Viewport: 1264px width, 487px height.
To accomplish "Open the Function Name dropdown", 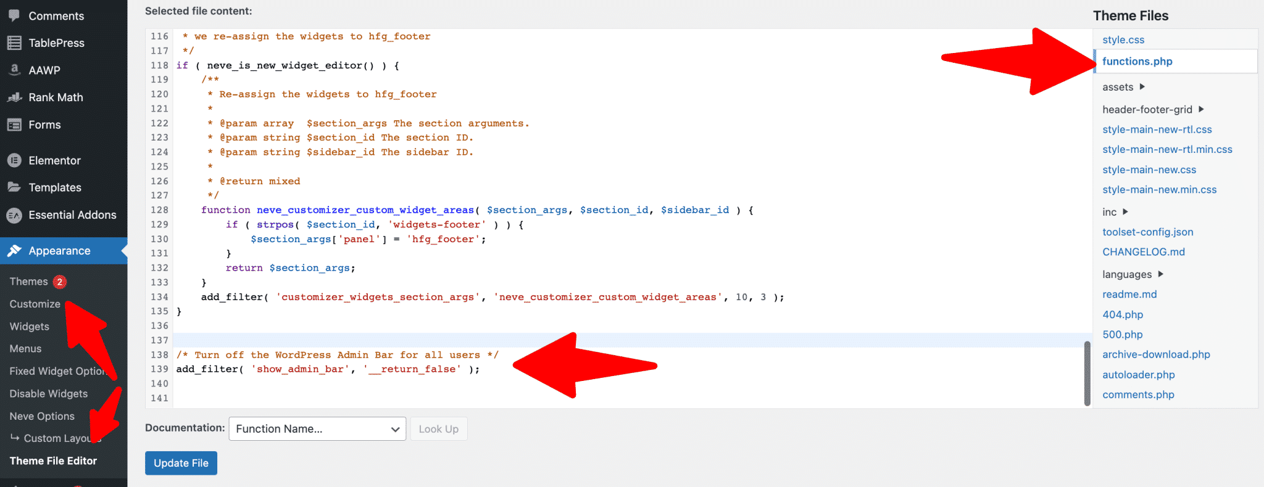I will click(x=317, y=428).
